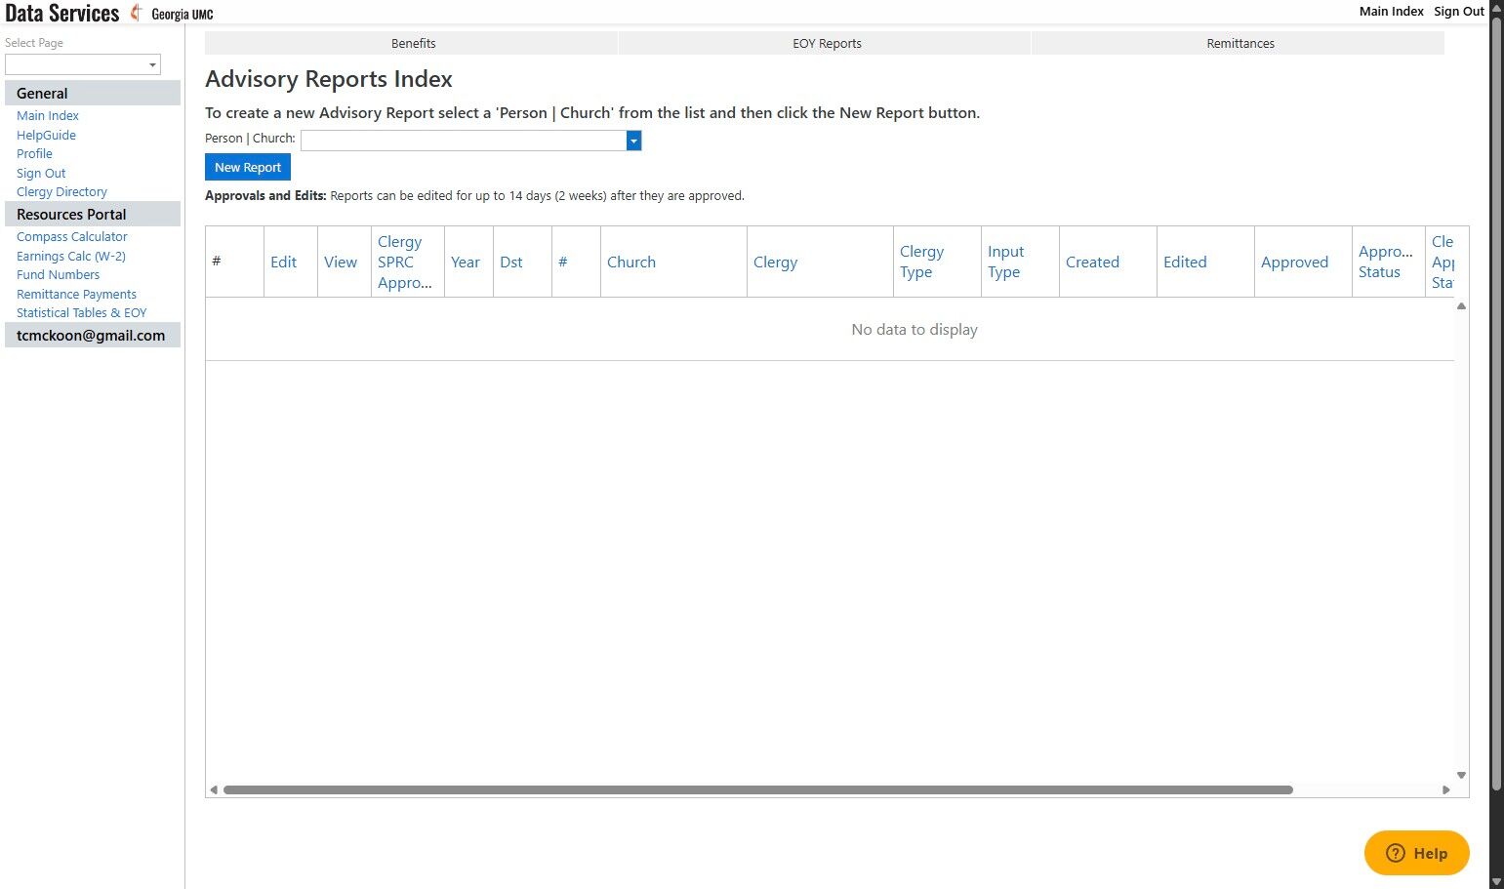Sort by the View column header
The image size is (1504, 889).
pyautogui.click(x=341, y=262)
